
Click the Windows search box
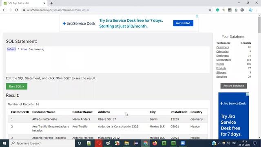coord(42,143)
